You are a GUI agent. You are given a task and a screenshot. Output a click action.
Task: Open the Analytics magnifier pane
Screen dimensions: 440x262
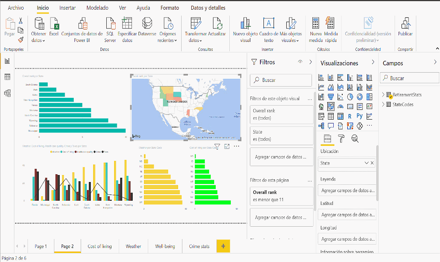(355, 139)
